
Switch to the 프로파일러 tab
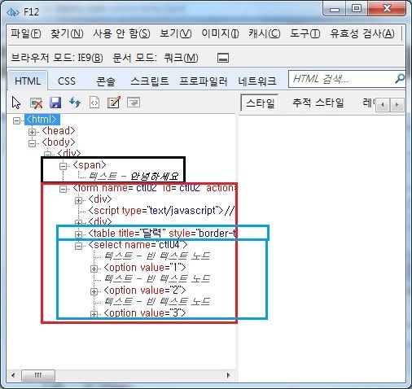tap(204, 81)
